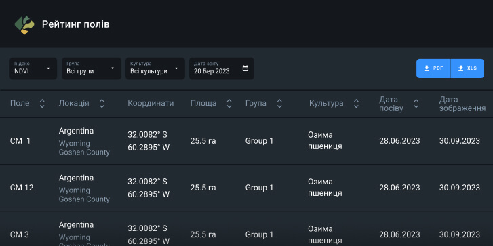Select the CM 12 field row
Image resolution: width=493 pixels, height=246 pixels.
coord(247,188)
